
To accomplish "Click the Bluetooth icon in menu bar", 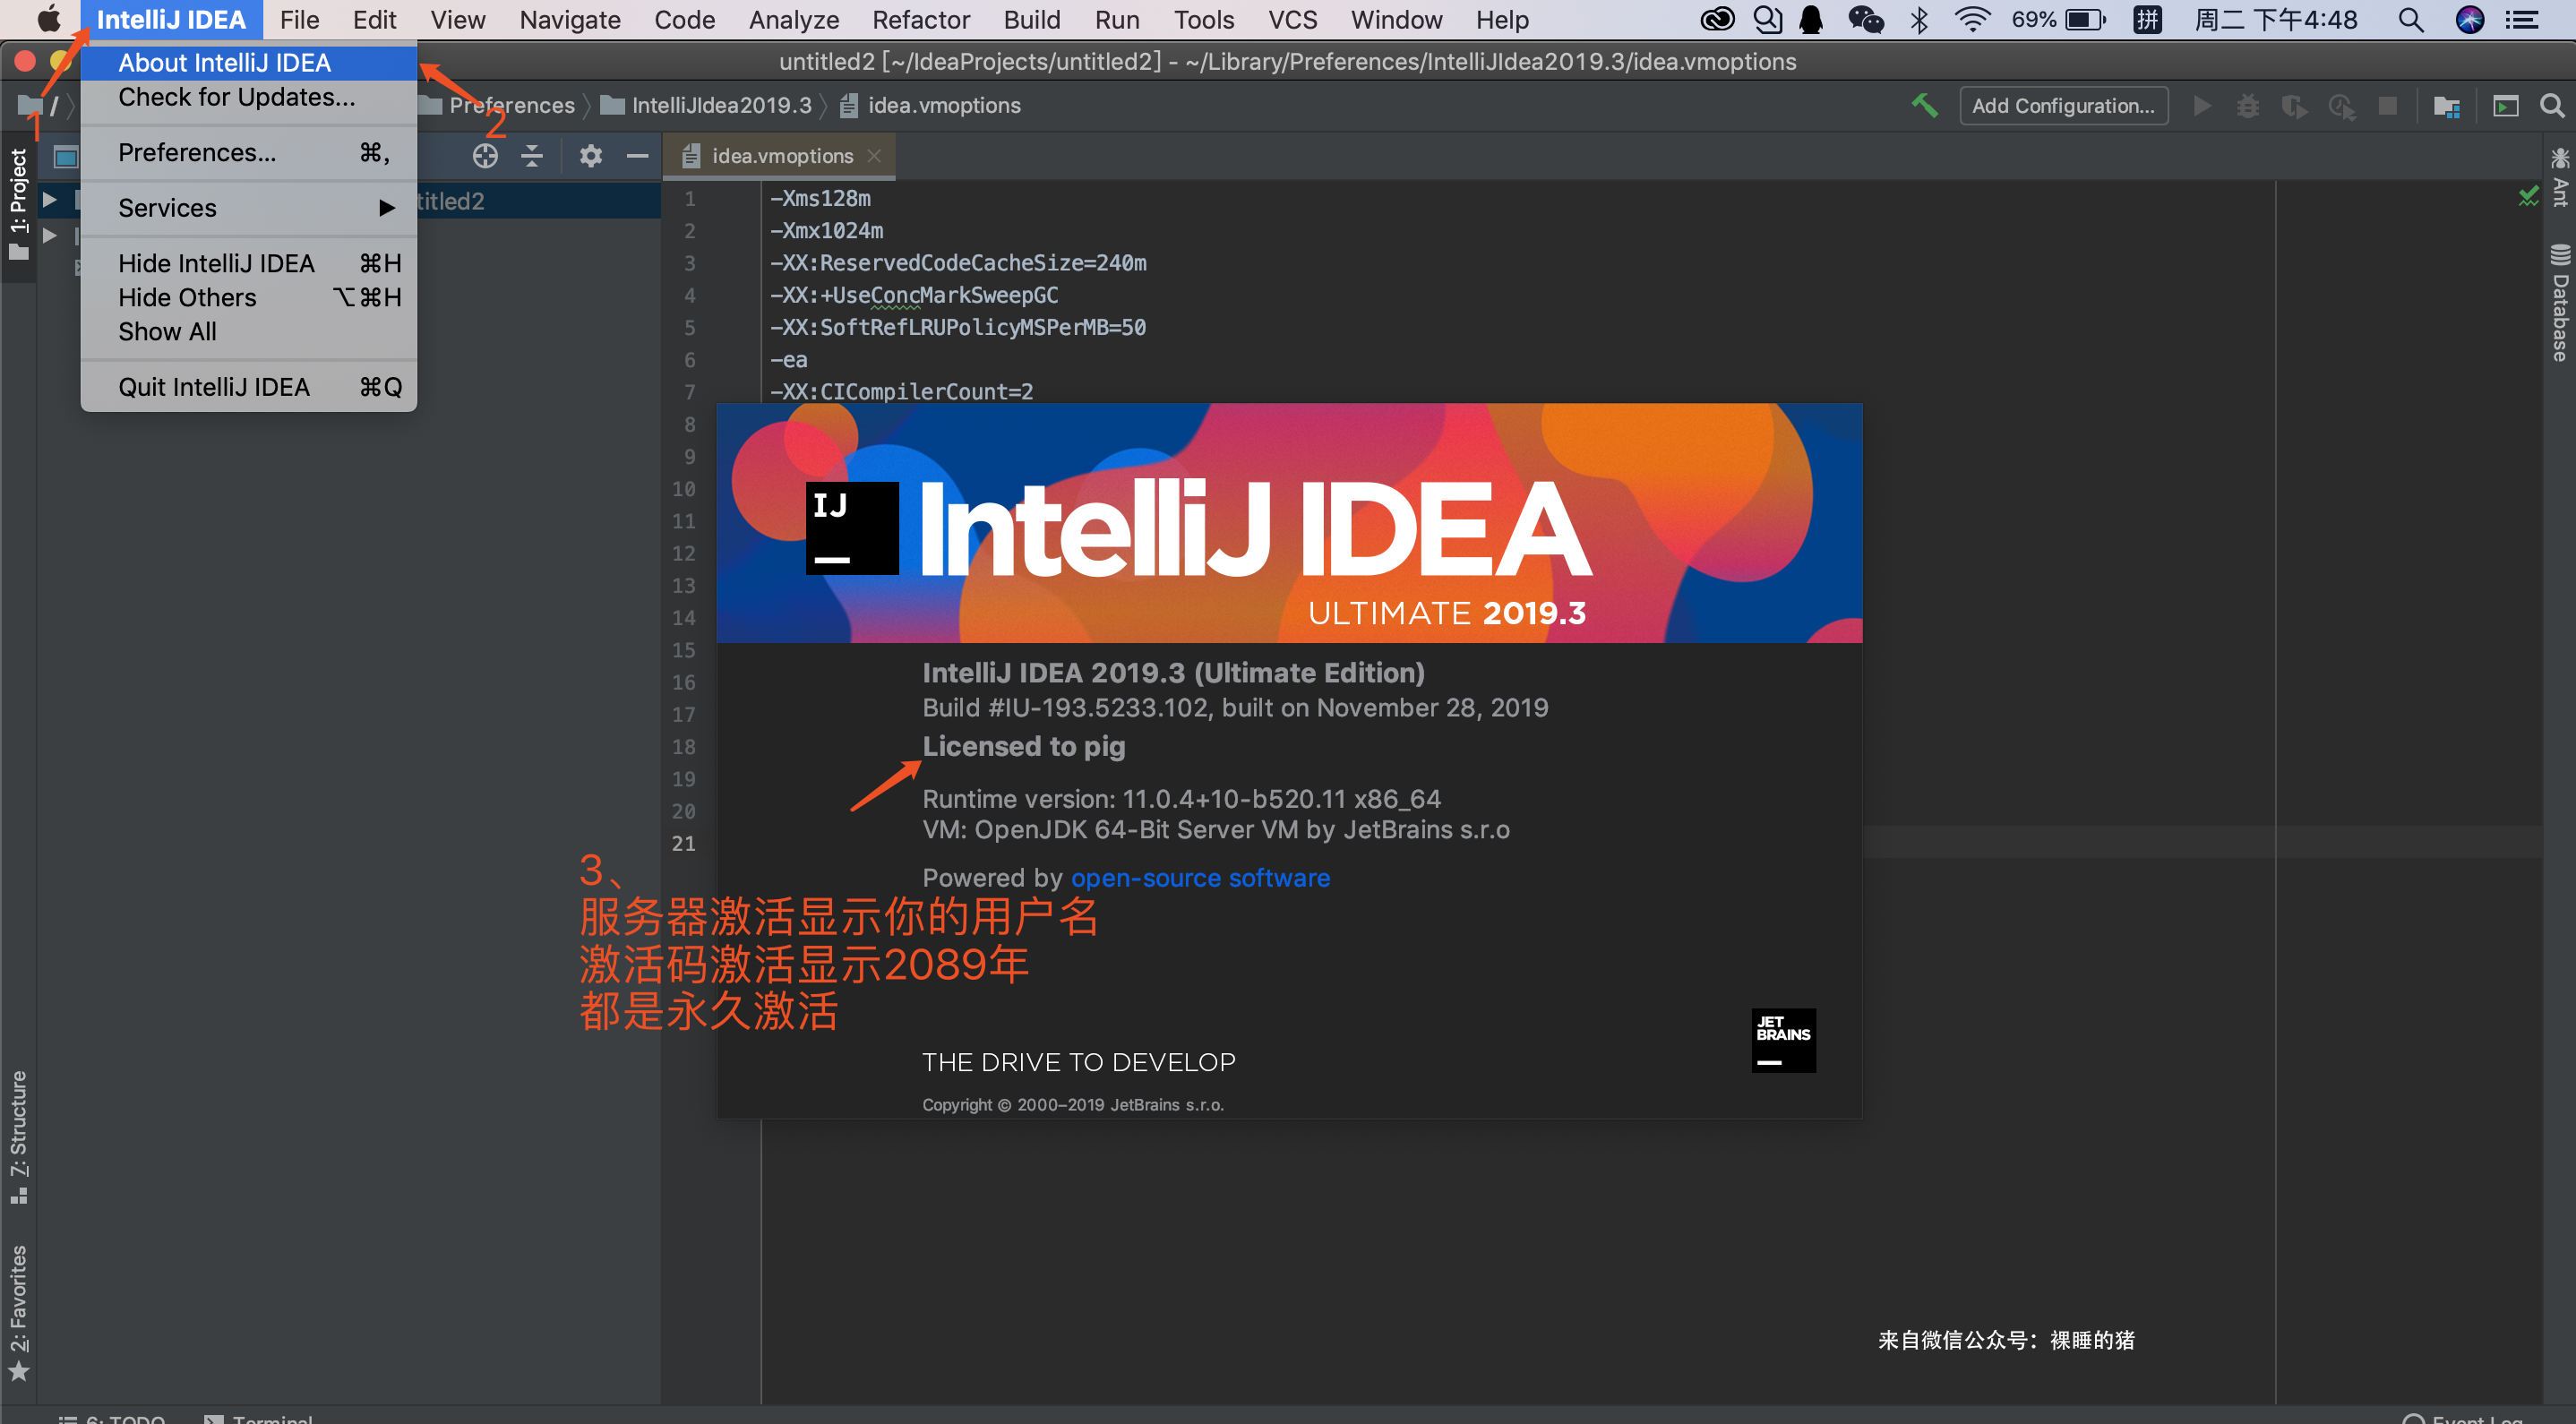I will [x=1919, y=20].
